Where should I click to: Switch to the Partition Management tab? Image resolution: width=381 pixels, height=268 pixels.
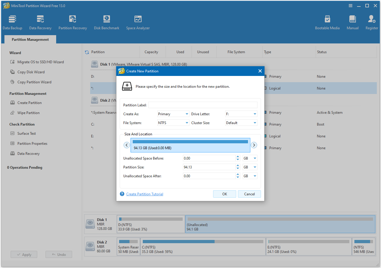tap(30, 39)
